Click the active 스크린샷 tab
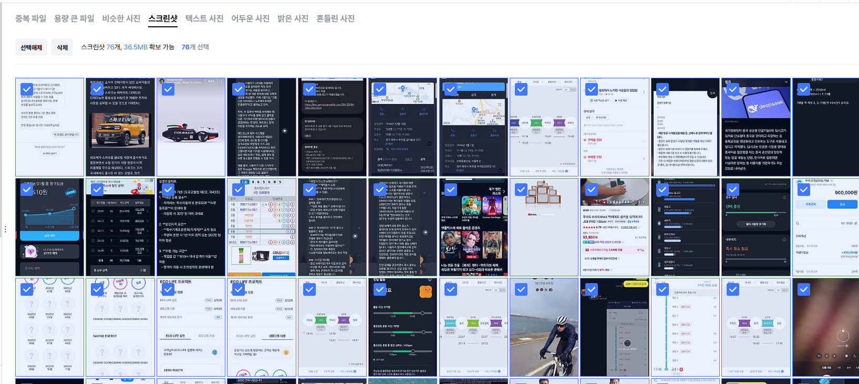Image resolution: width=859 pixels, height=384 pixels. click(163, 18)
